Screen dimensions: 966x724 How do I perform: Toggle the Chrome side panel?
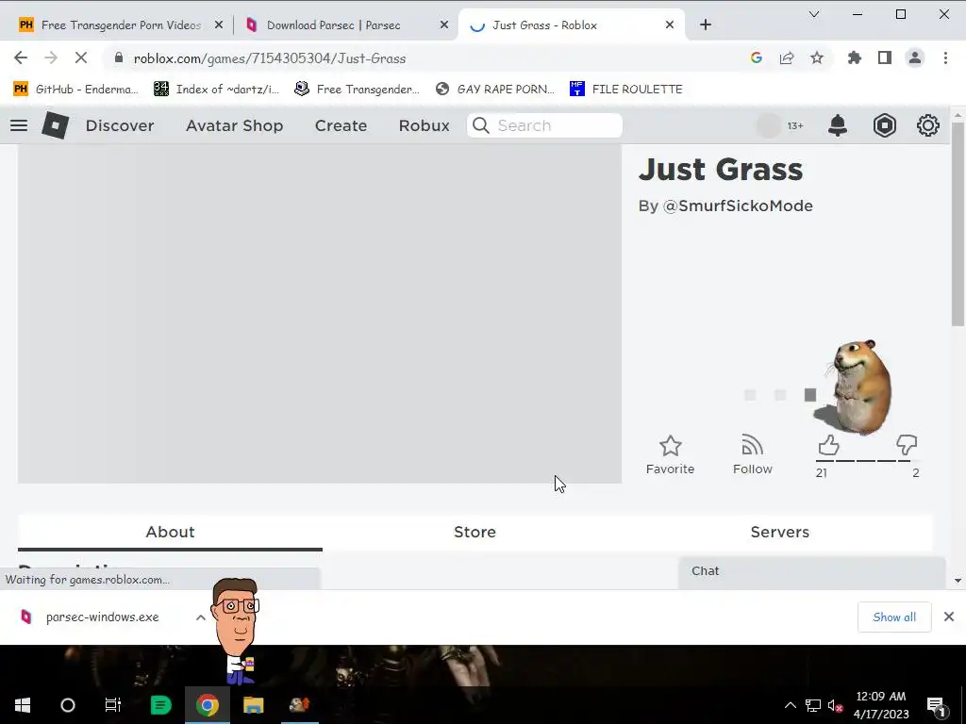point(885,58)
